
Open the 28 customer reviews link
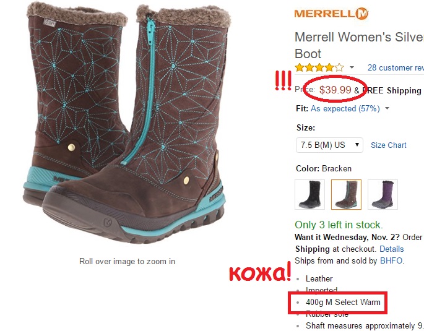[x=396, y=67]
